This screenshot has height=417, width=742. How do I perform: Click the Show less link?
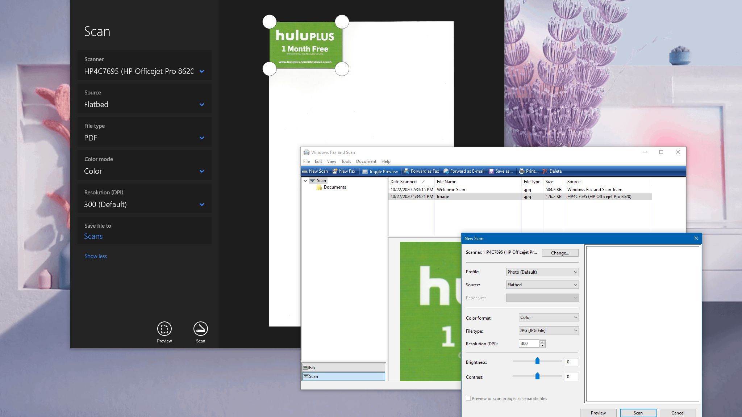(x=96, y=256)
